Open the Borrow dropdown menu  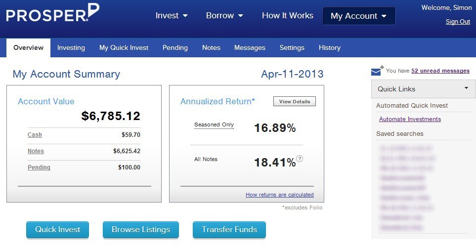coord(224,15)
